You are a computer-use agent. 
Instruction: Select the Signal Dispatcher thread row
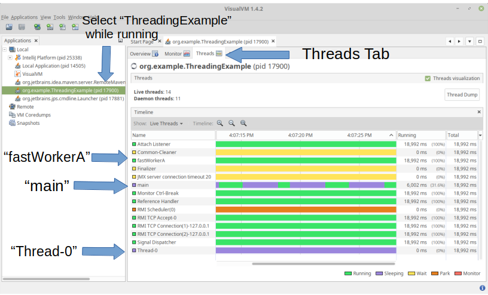[x=304, y=242]
